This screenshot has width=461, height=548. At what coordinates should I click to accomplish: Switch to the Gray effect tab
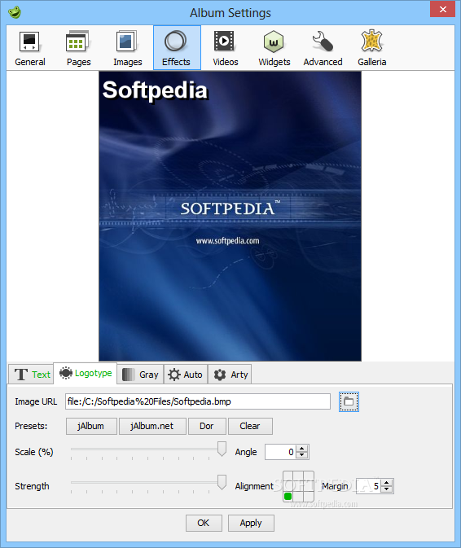(140, 375)
